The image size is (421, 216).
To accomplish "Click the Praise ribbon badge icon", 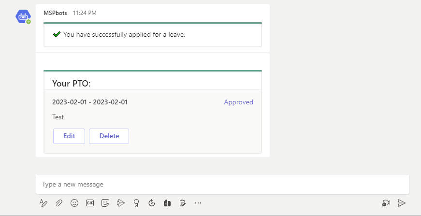I will coord(136,203).
